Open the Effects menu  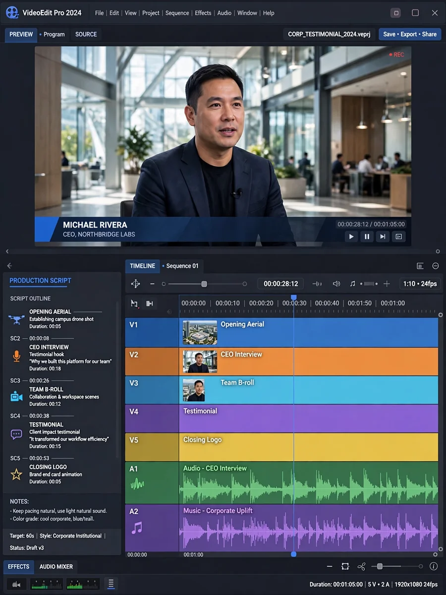point(203,13)
